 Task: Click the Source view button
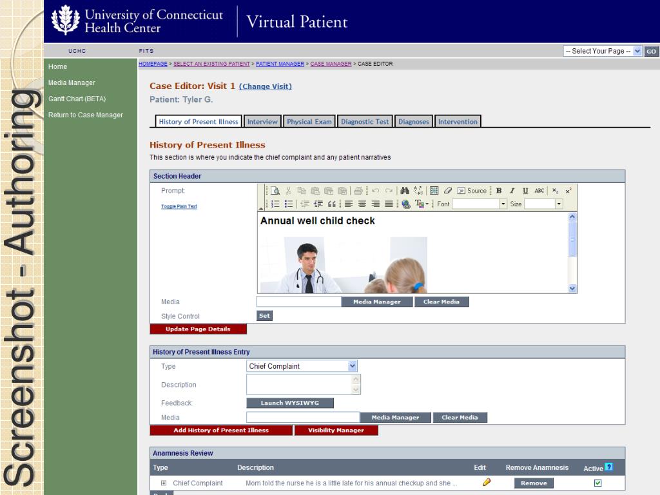[x=472, y=191]
